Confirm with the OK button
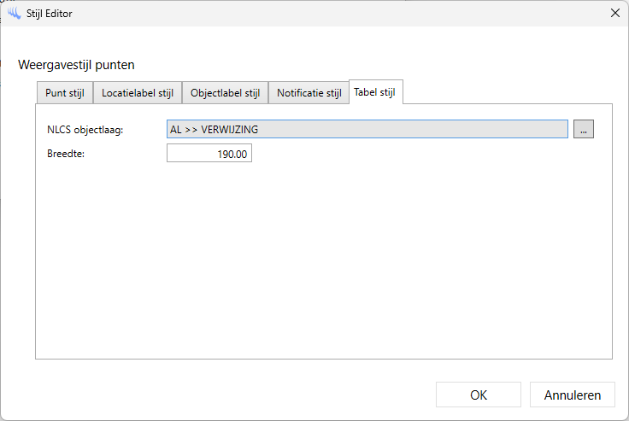This screenshot has width=629, height=421. (x=478, y=395)
